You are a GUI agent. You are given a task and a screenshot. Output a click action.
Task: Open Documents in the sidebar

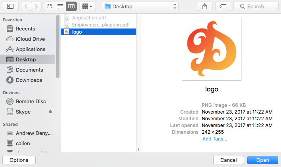pyautogui.click(x=27, y=70)
